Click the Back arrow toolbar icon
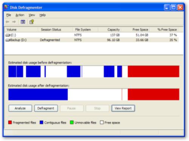Image resolution: width=189 pixels, height=141 pixels. [x=8, y=22]
